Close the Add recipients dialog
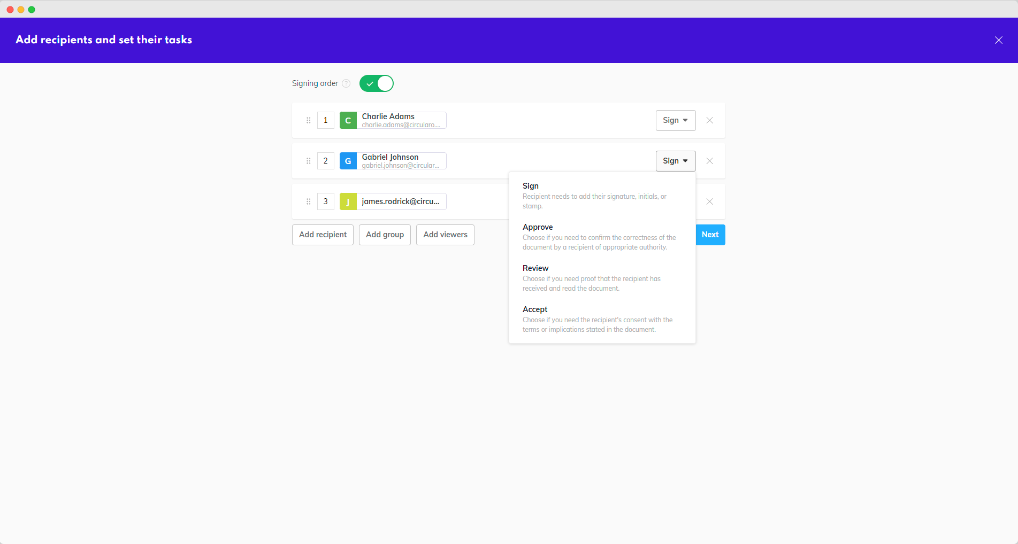 pyautogui.click(x=998, y=40)
